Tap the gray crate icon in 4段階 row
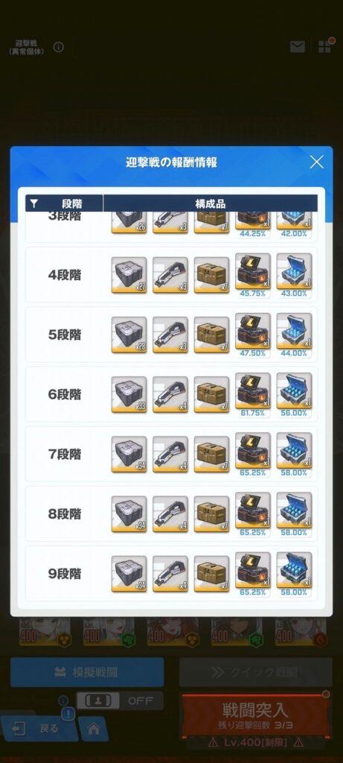 129,275
